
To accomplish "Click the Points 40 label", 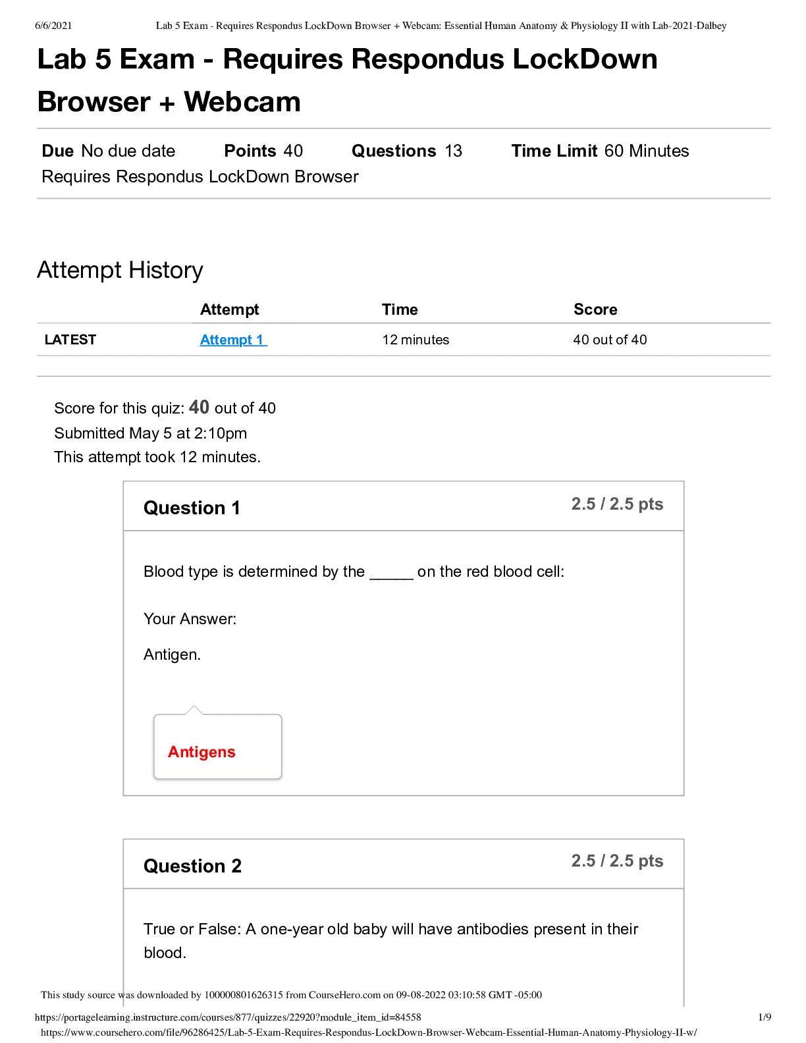I will (263, 151).
